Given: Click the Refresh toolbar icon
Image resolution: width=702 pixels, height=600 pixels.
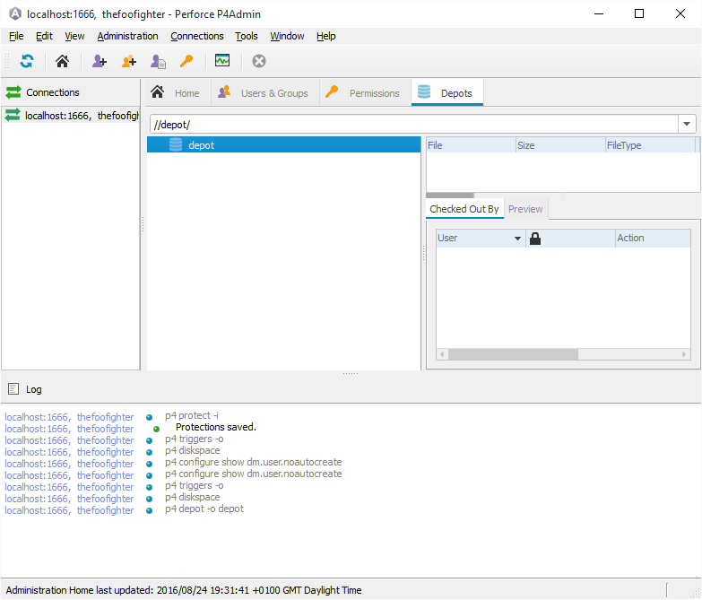Looking at the screenshot, I should click(27, 61).
